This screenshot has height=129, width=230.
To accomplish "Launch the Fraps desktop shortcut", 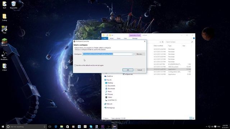I will click(4, 29).
